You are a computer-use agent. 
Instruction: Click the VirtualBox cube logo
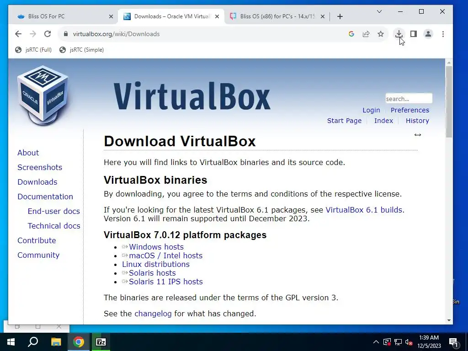pos(43,95)
